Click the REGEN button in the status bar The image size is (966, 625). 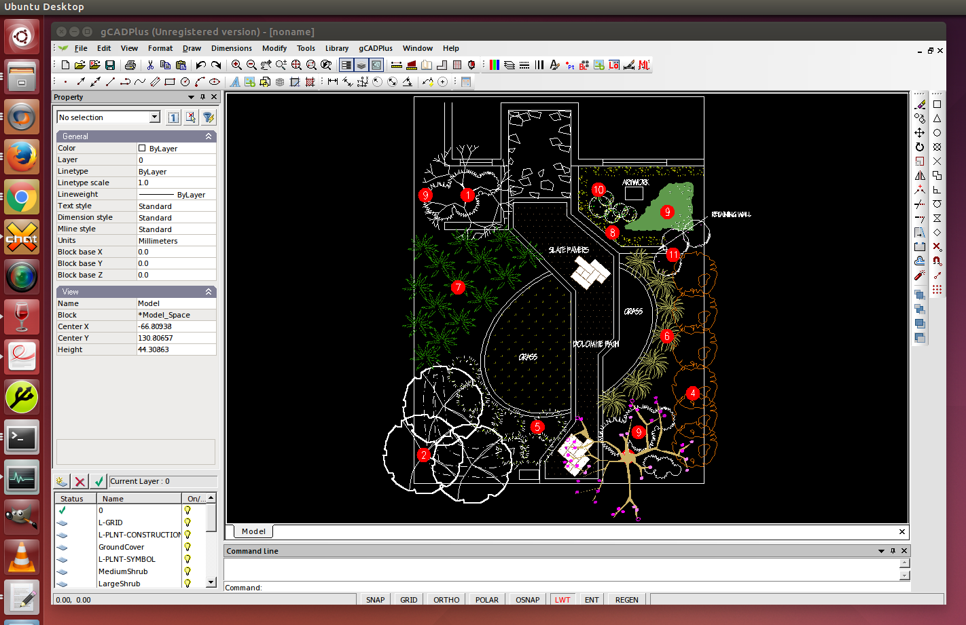(625, 599)
